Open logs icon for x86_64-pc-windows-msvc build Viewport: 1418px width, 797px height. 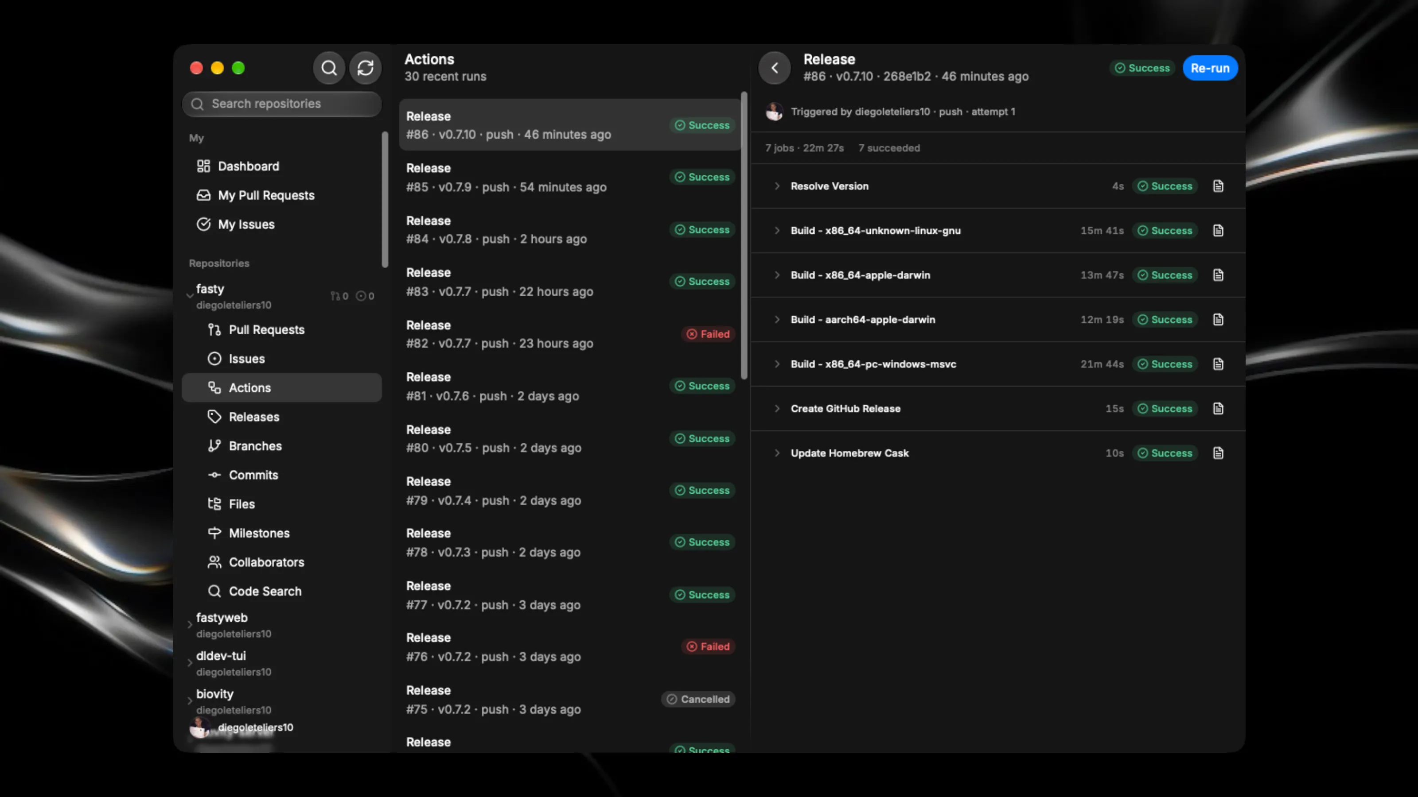pyautogui.click(x=1218, y=364)
